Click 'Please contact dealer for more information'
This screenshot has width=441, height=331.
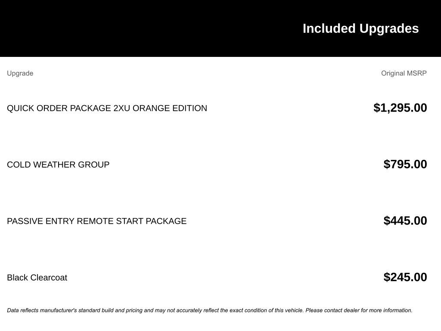[x=359, y=310]
